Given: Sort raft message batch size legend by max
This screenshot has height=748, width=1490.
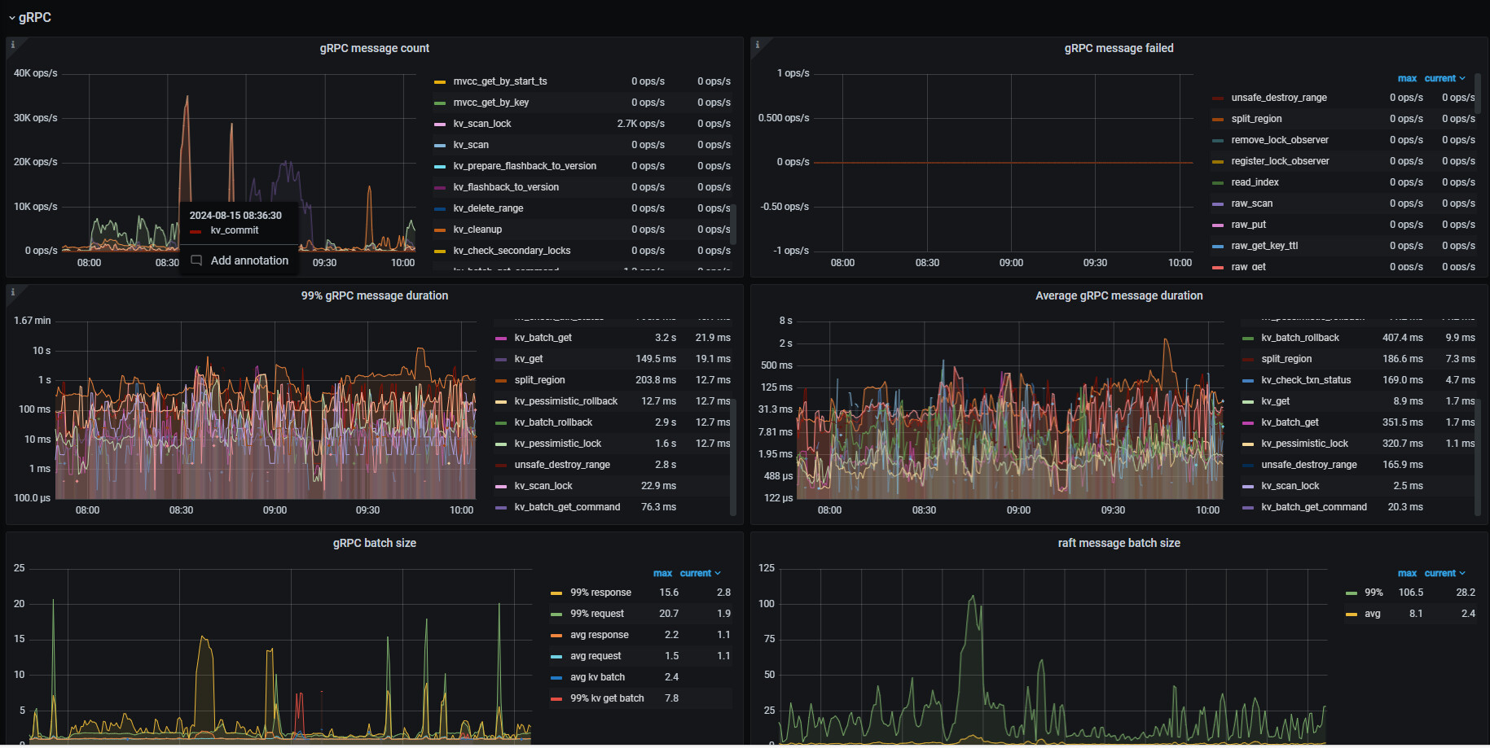Looking at the screenshot, I should [1407, 574].
